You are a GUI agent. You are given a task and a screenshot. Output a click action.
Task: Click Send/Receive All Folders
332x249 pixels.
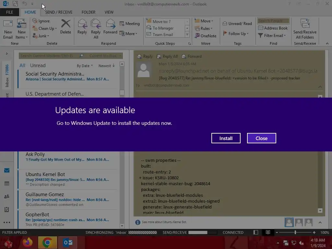click(x=305, y=29)
